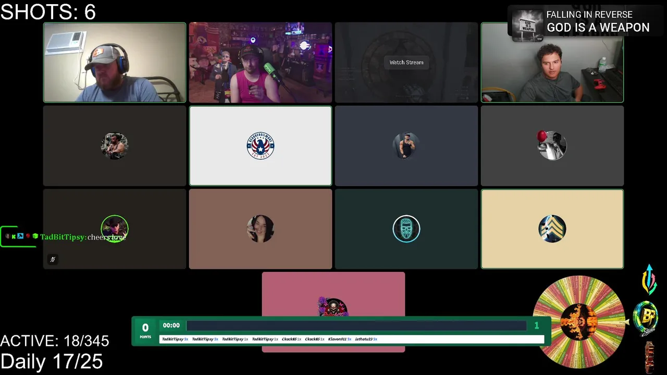
Task: Select the eagle star logo avatar
Action: coord(261,146)
